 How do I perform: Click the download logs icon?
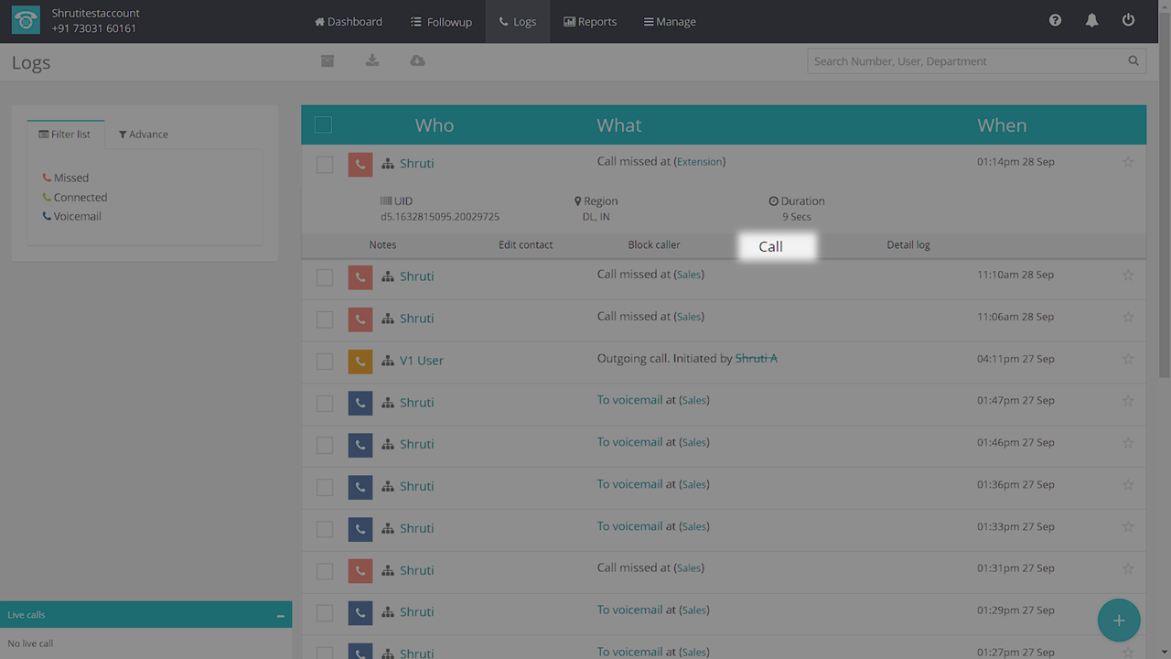371,61
